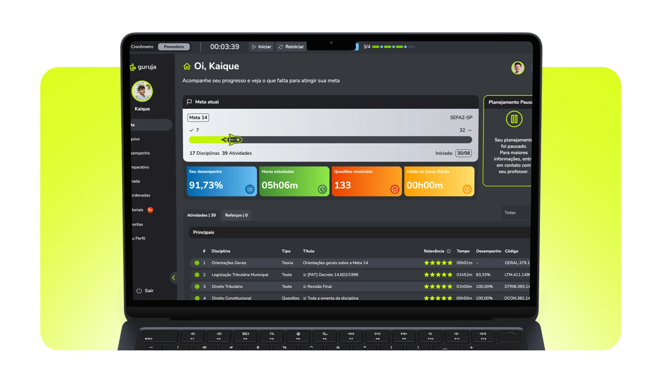The image size is (661, 371).
Task: Click the pause icon in Planejamento Pausado
Action: (514, 119)
